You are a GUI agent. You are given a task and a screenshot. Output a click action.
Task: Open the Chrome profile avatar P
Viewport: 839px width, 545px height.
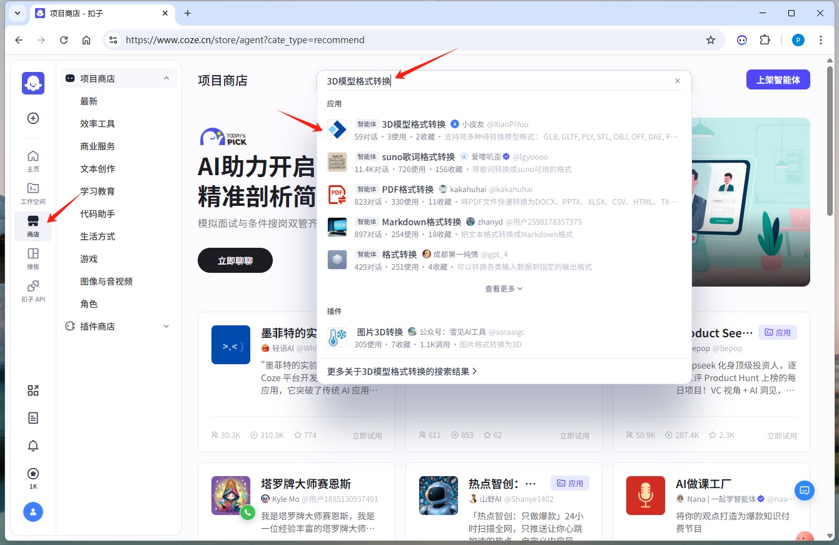(x=798, y=40)
